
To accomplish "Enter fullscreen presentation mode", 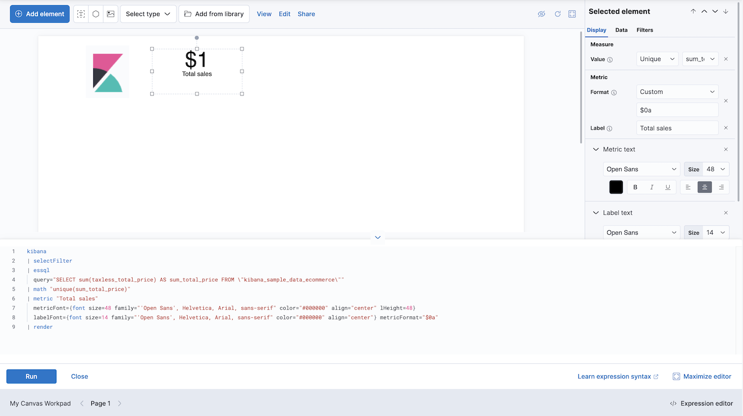I will click(x=572, y=14).
